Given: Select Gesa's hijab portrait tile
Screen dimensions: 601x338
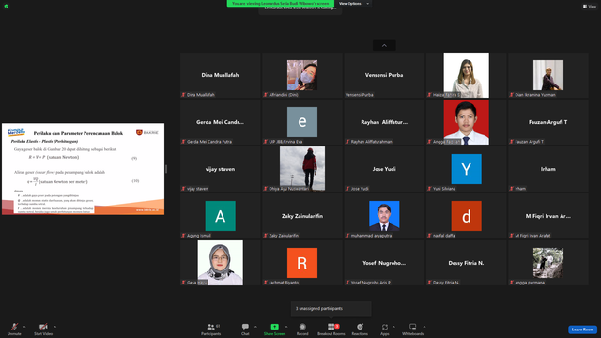Looking at the screenshot, I should pos(221,263).
